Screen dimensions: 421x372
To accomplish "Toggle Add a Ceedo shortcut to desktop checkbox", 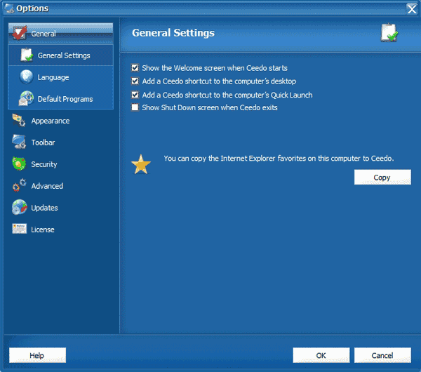I will 135,81.
